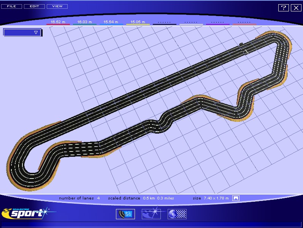The height and width of the screenshot is (228, 303).
Task: Click the empty white lane indicator
Action: tap(191, 22)
